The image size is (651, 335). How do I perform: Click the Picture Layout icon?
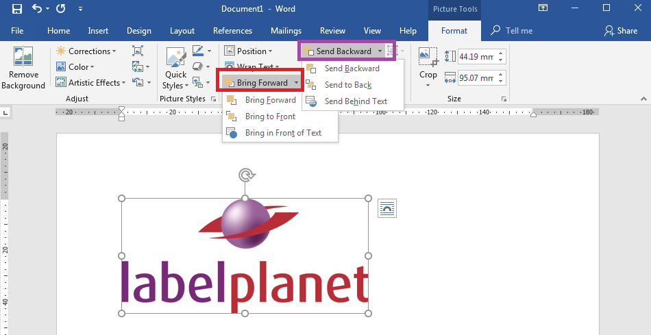(198, 83)
